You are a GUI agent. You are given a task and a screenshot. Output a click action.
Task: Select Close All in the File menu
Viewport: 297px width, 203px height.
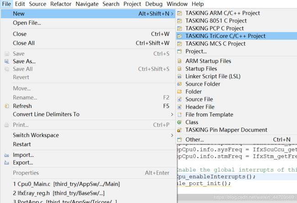coord(89,43)
